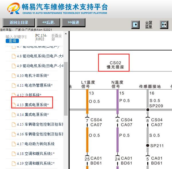172x169 pixels.
Task: Click the blue 查询 button
Action: (12, 41)
